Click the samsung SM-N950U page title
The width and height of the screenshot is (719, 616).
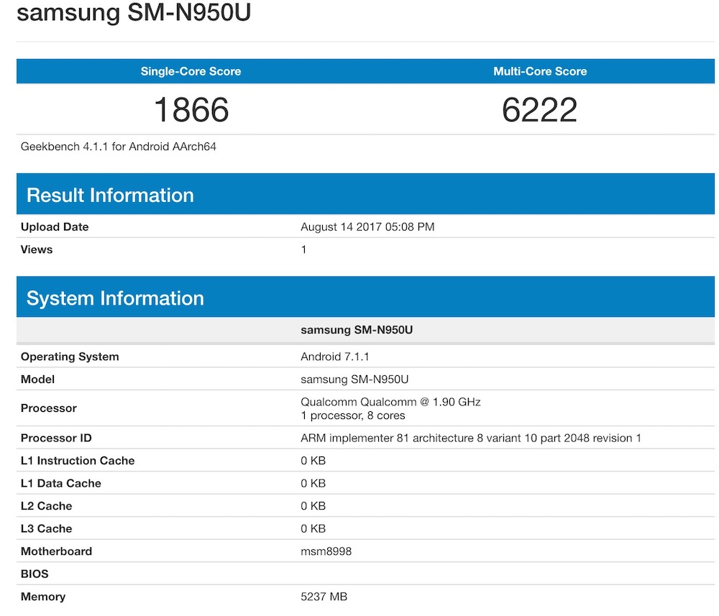(134, 13)
